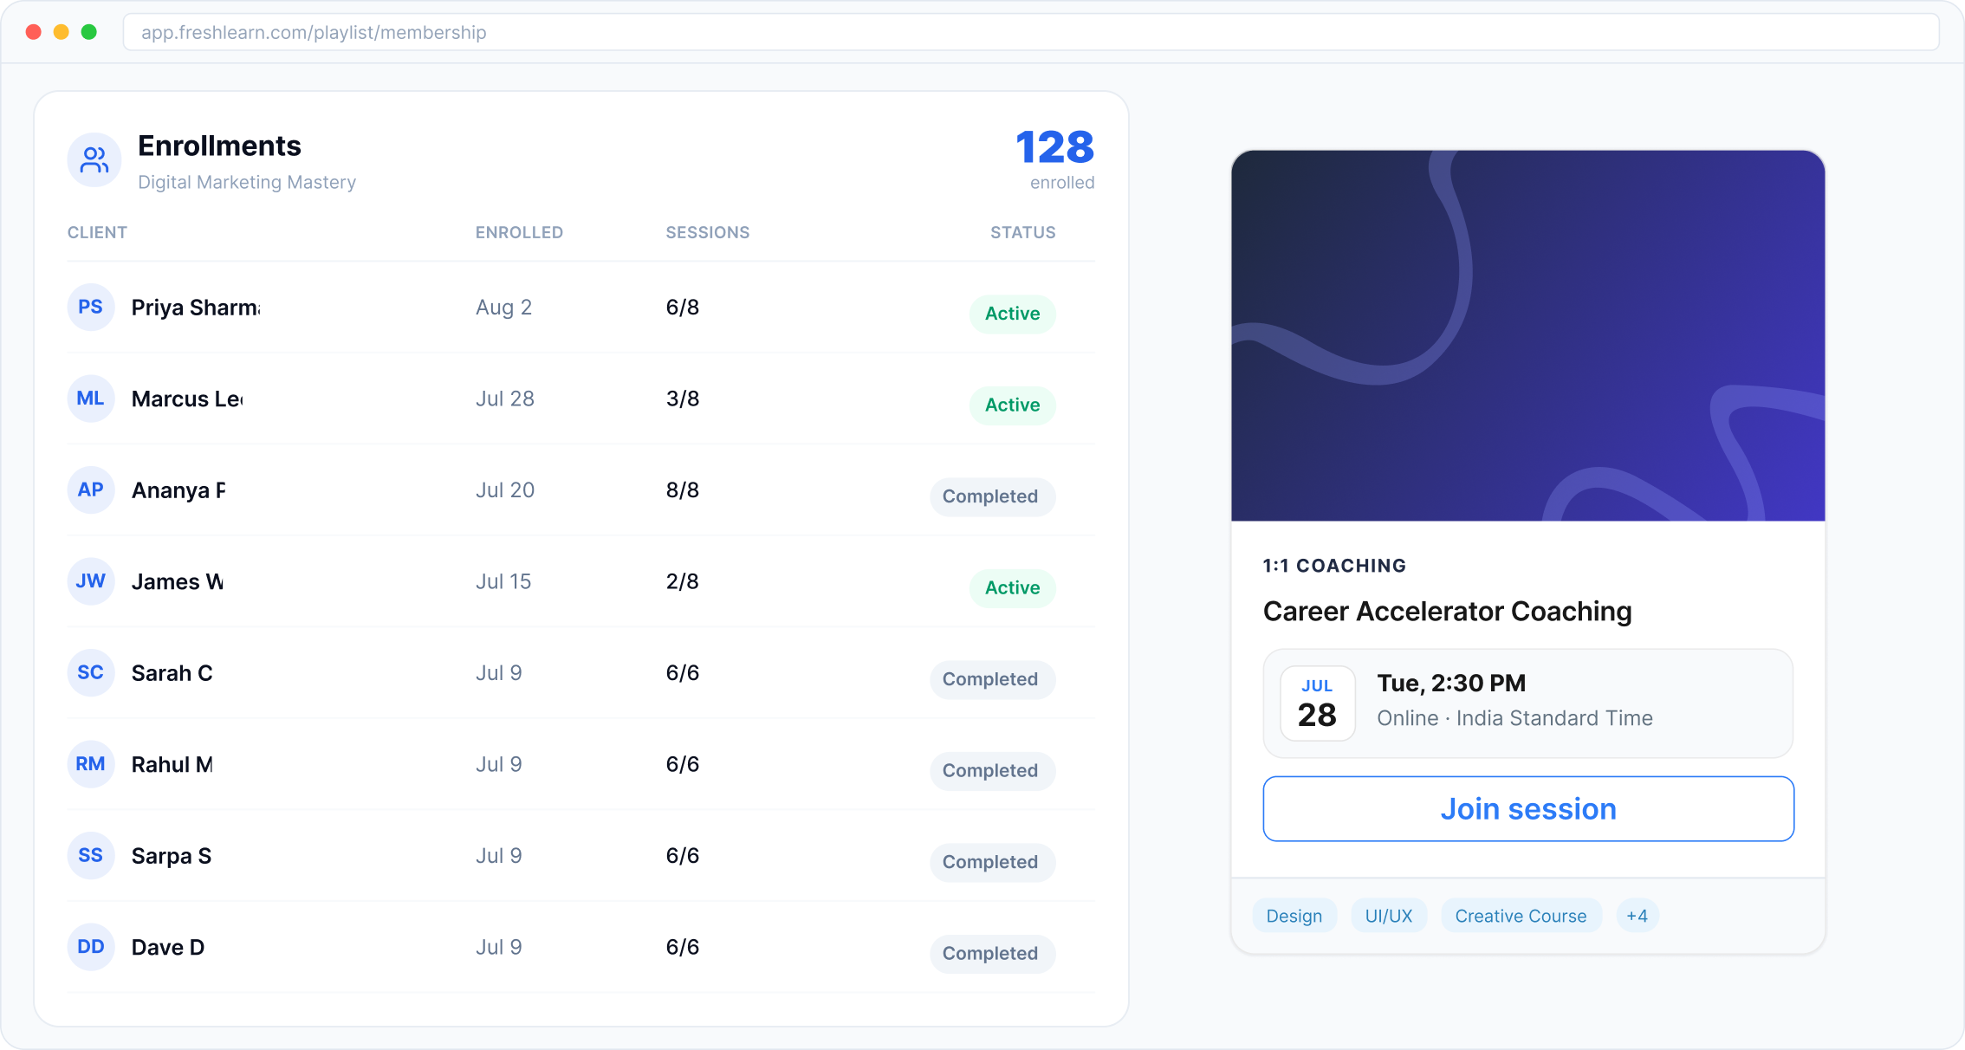Select the client name Marcus
Viewport: 1965px width, 1050px height.
coord(187,399)
